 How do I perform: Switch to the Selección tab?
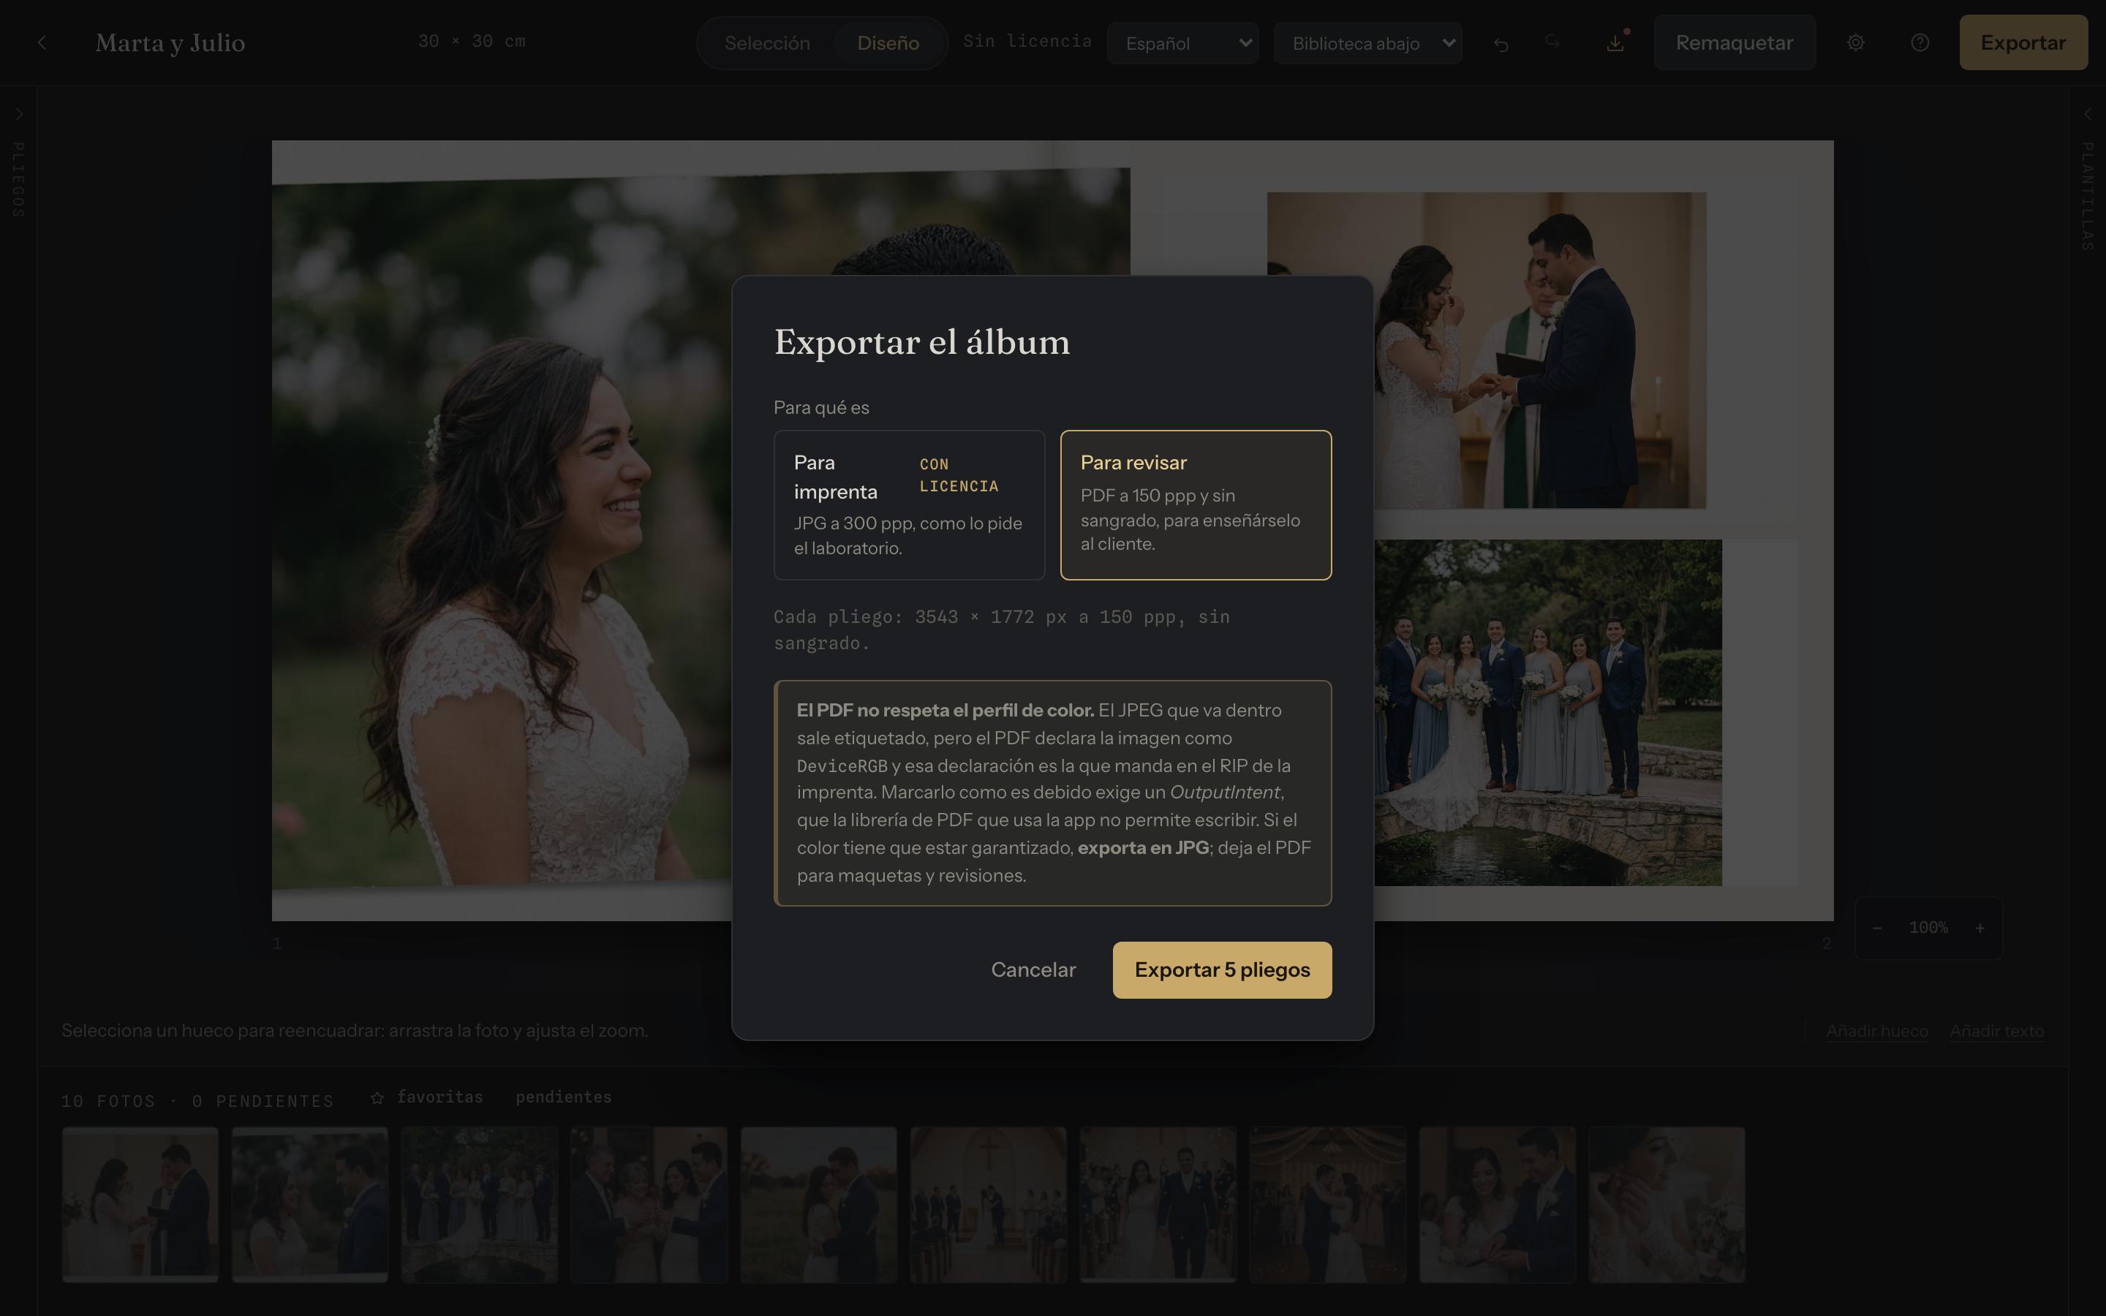tap(766, 42)
